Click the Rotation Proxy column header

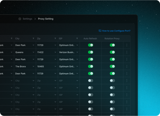tap(112, 39)
